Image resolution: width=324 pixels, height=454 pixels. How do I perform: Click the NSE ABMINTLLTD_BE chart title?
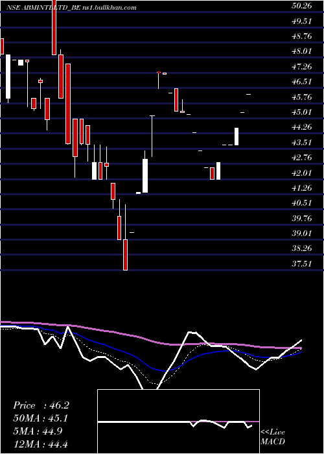point(43,8)
